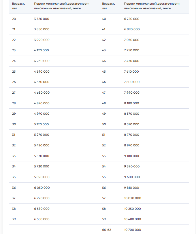
Task: Select the age 40 cell
Action: point(104,19)
